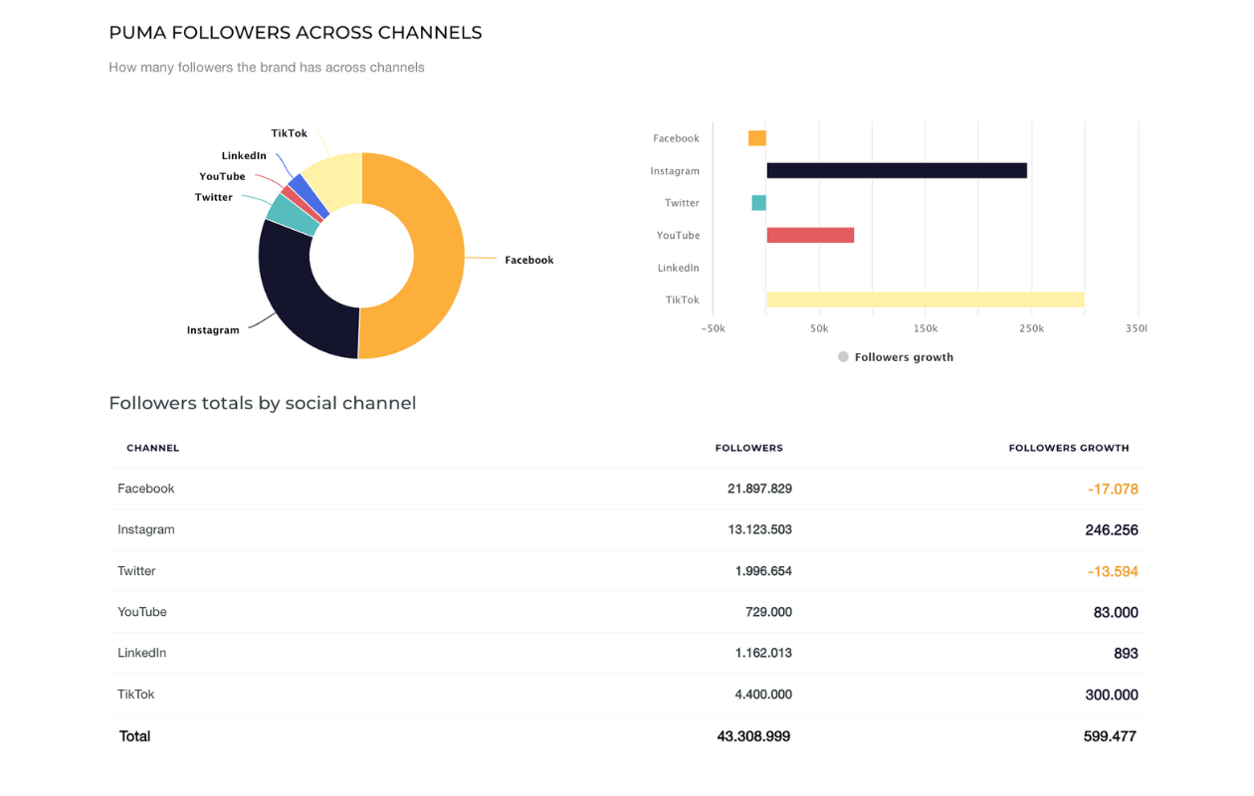Click total followers value 43.308.999
Image resolution: width=1254 pixels, height=796 pixels.
[x=753, y=736]
